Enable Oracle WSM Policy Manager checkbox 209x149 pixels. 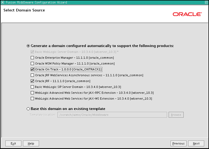point(32,63)
